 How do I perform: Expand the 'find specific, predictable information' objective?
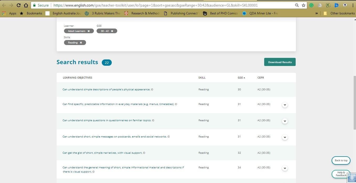click(285, 105)
